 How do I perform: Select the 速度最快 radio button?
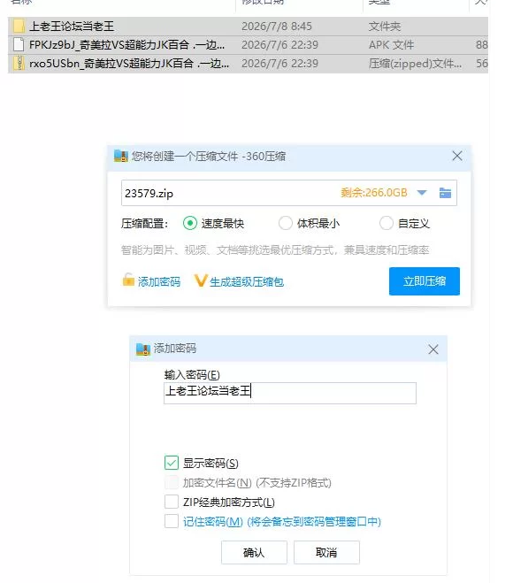pos(190,223)
